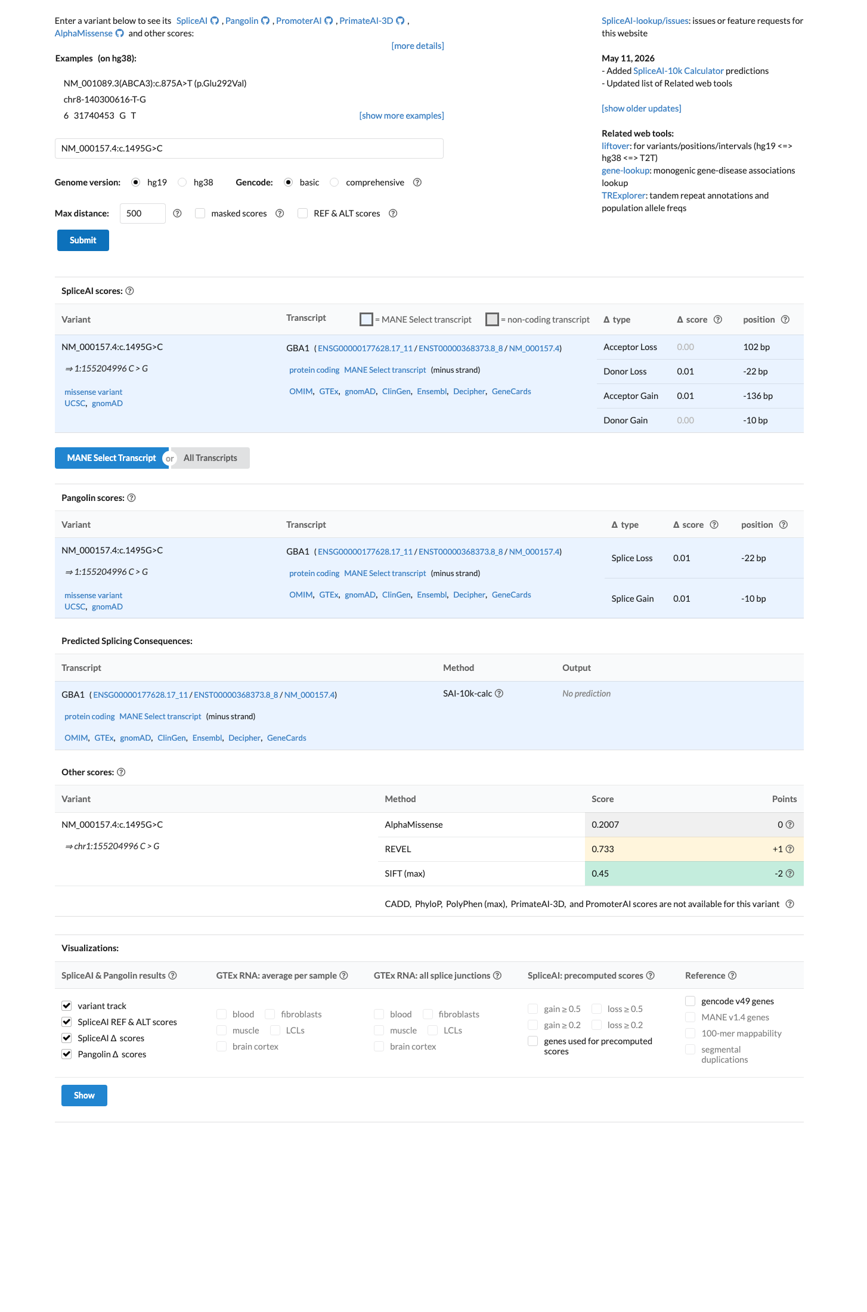The image size is (867, 1312).
Task: Click help icon in REVEL points cell
Action: 790,849
